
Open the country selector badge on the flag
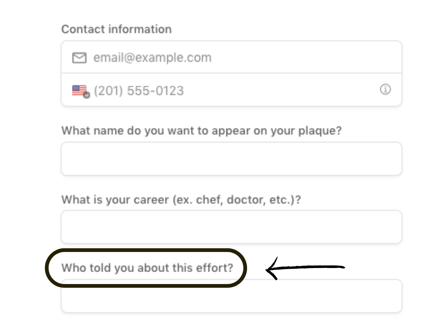click(86, 95)
